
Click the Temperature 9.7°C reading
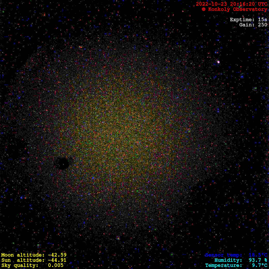(236, 265)
